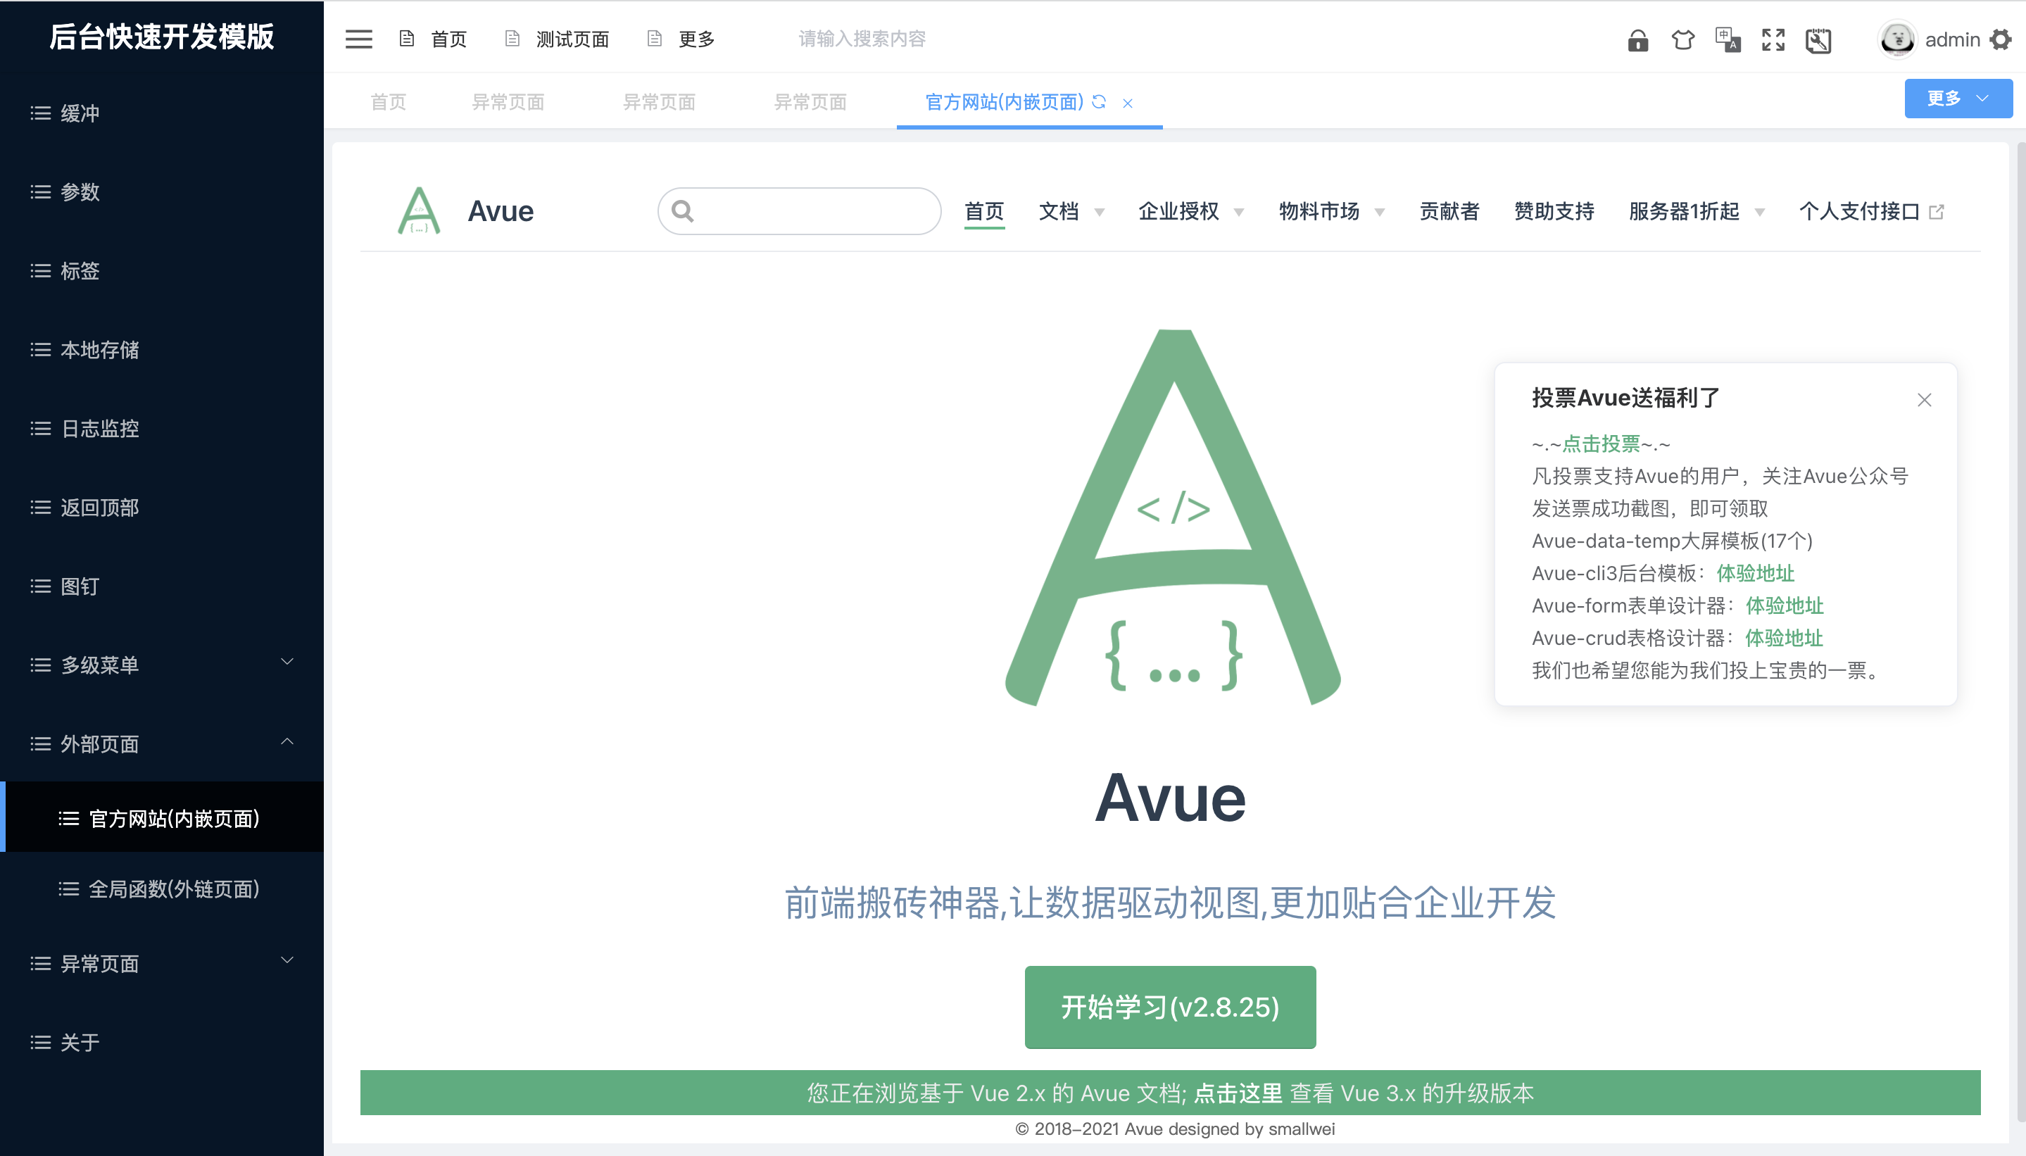Collapse sidebar with hamburger icon

coord(359,39)
